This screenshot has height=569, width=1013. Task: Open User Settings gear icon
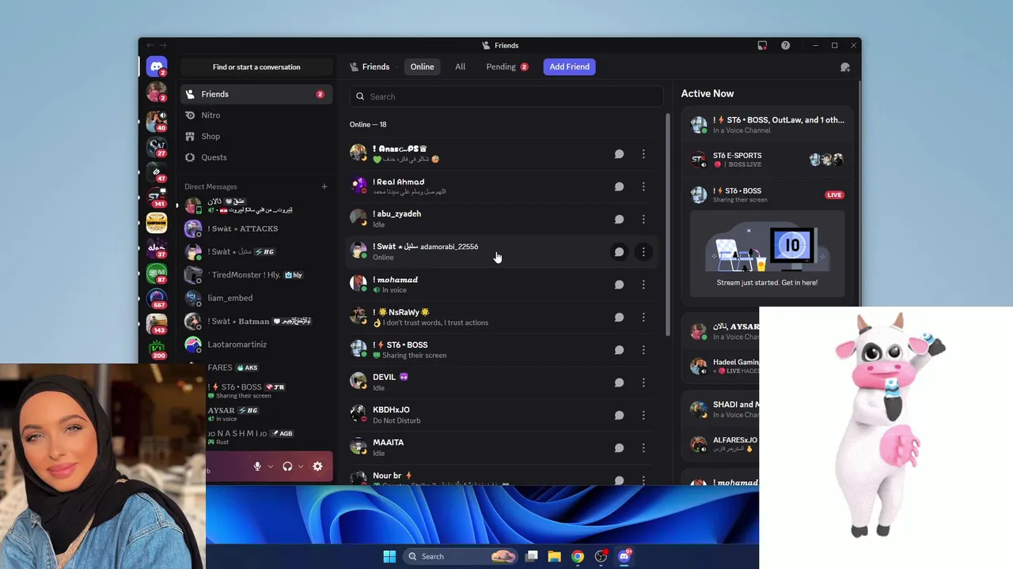317,466
